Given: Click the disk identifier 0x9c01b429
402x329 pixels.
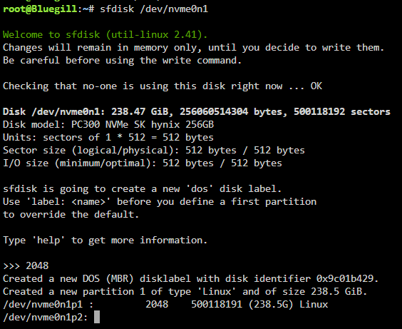Looking at the screenshot, I should 344,279.
